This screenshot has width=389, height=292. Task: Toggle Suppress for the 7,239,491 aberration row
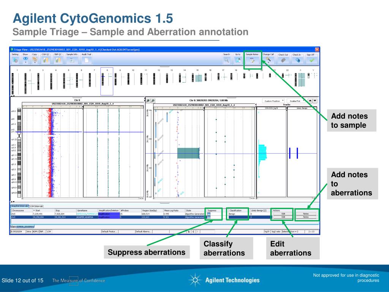(209, 214)
